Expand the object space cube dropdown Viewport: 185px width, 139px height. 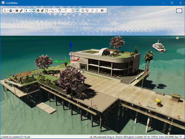(50, 11)
